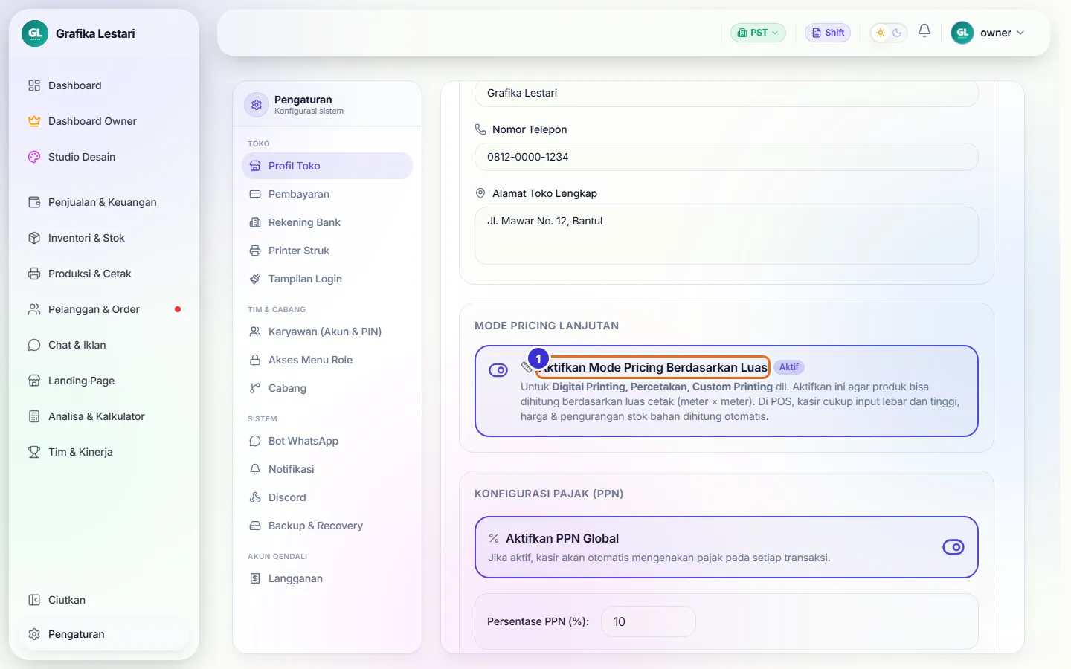
Task: Click the Discord webhook icon
Action: [x=255, y=497]
